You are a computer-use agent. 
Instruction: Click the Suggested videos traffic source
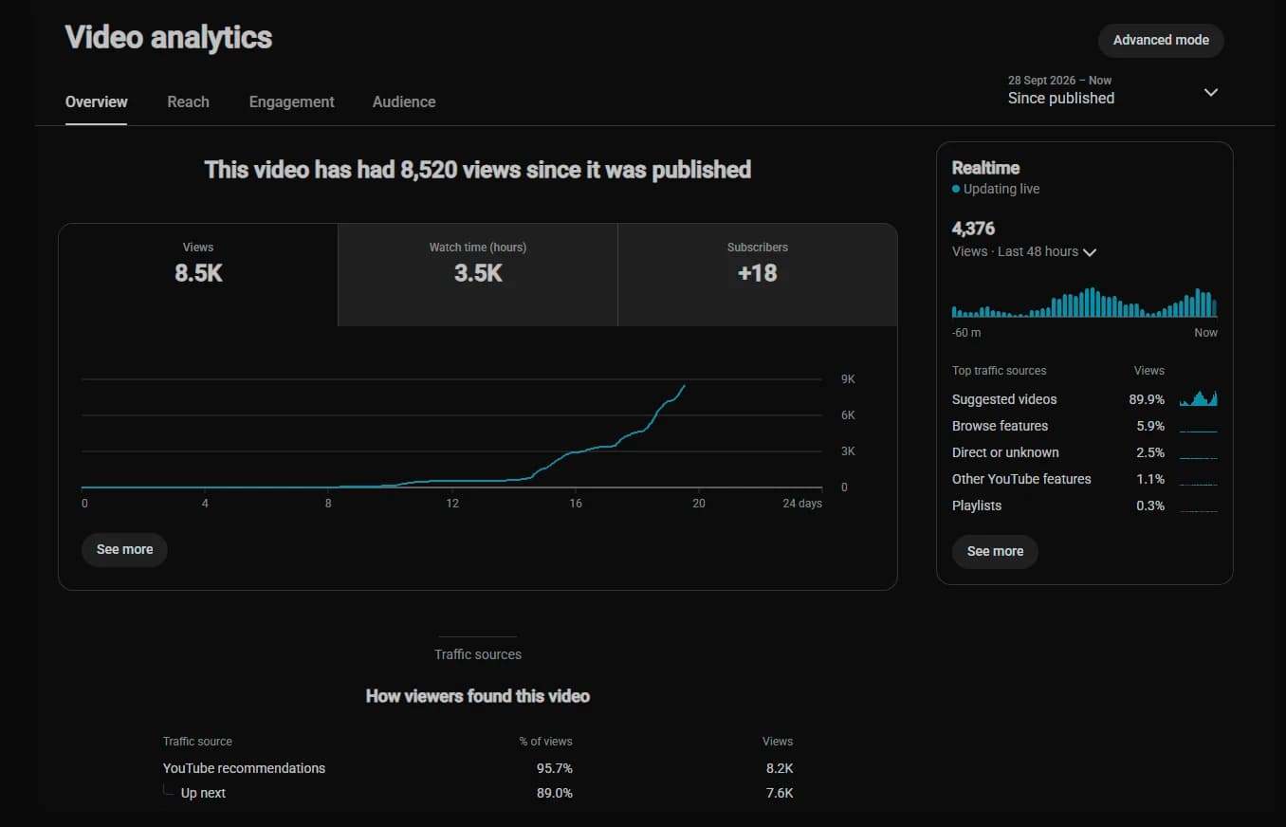click(1004, 399)
